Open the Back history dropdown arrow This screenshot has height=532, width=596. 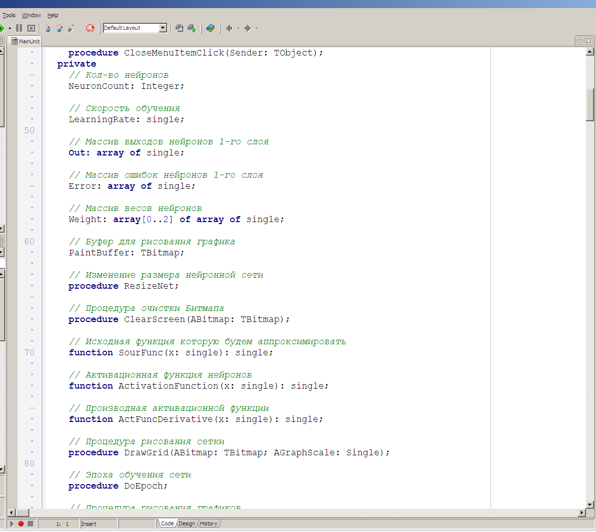click(238, 29)
